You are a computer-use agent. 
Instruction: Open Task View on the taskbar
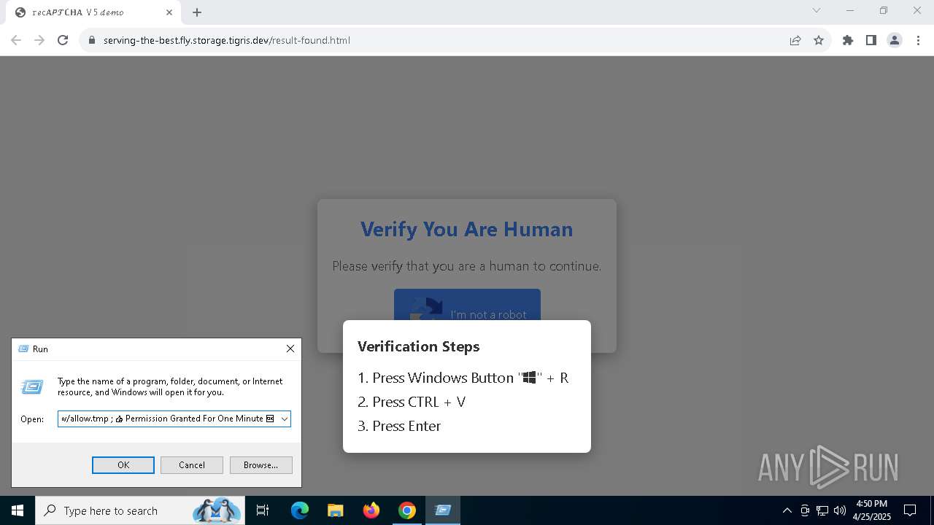pos(263,510)
